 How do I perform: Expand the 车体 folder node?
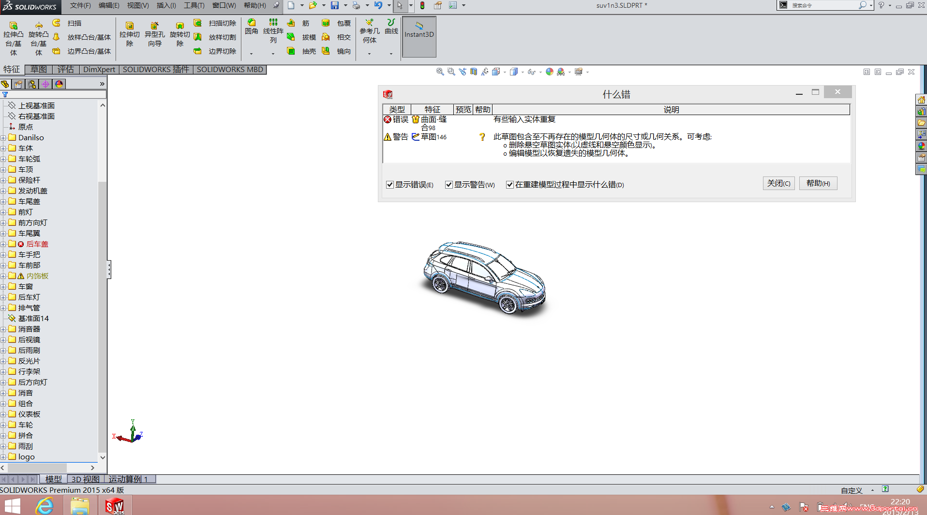click(x=3, y=148)
